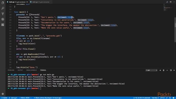The width and height of the screenshot is (176, 99).
Task: Select the Go language mode in status bar
Action: (170, 98)
